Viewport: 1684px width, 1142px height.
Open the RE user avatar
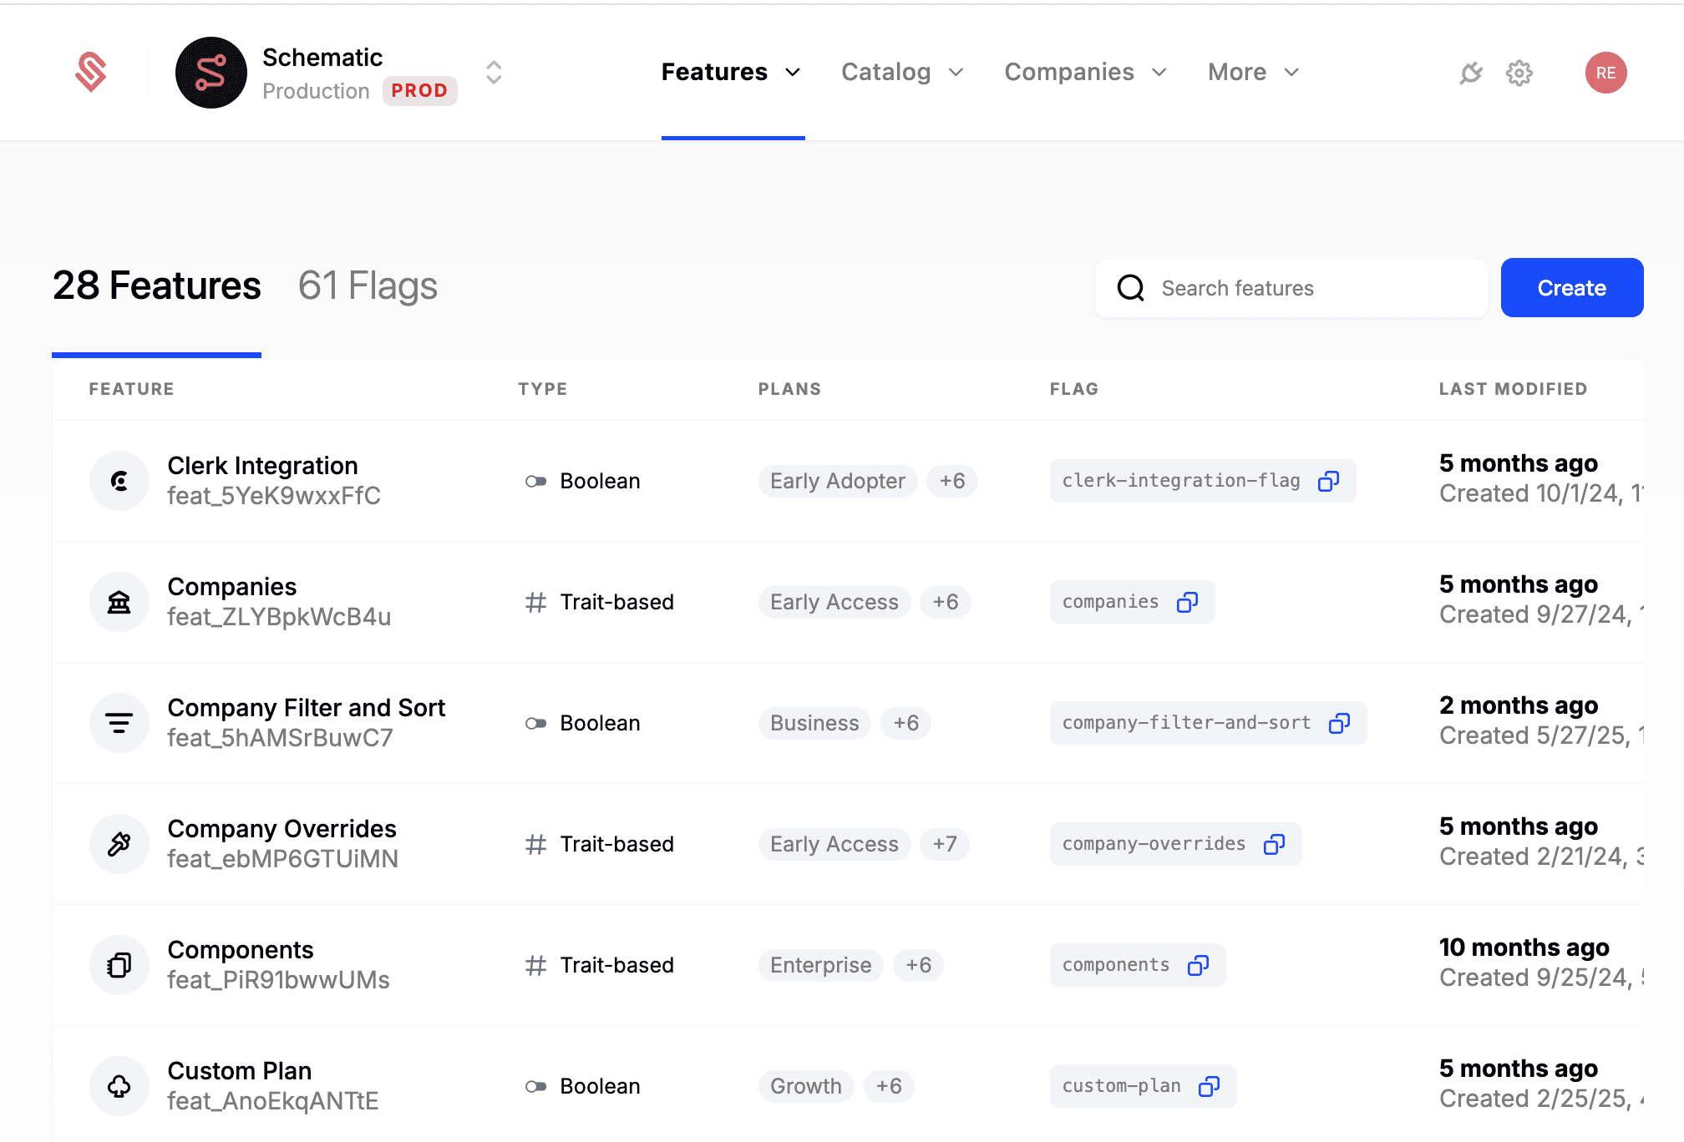click(1605, 73)
